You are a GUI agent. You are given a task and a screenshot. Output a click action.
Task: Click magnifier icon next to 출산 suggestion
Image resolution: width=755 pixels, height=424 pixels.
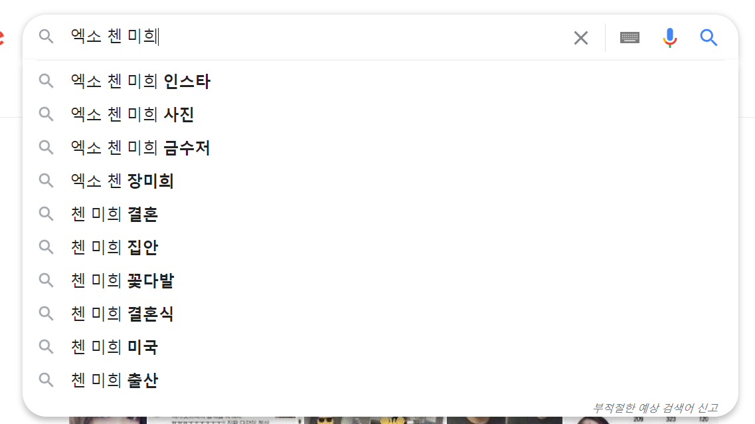tap(46, 380)
